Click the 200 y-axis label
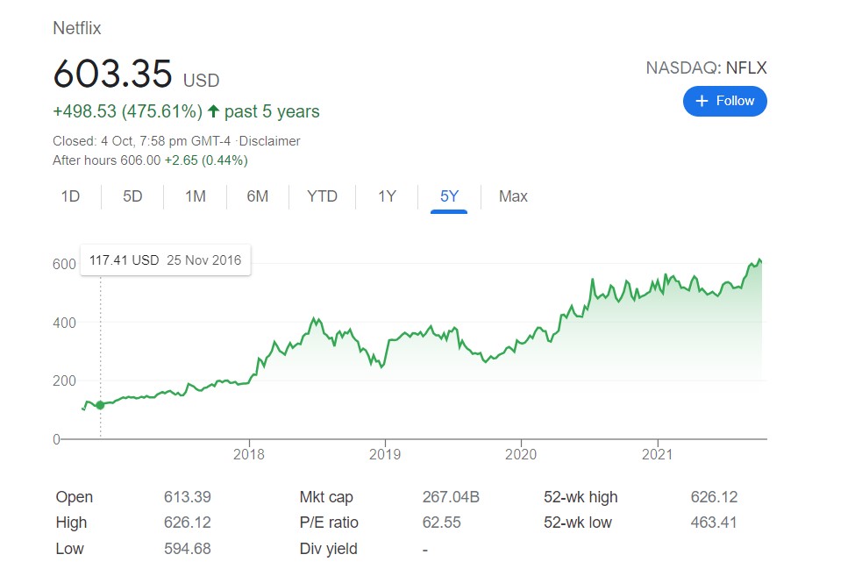 coord(64,380)
